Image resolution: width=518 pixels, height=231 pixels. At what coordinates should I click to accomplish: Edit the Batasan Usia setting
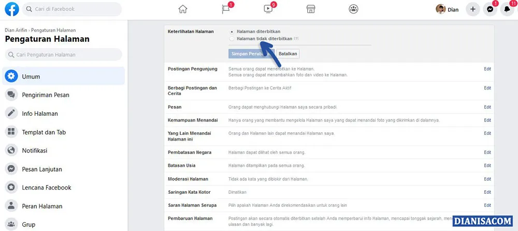pos(487,165)
